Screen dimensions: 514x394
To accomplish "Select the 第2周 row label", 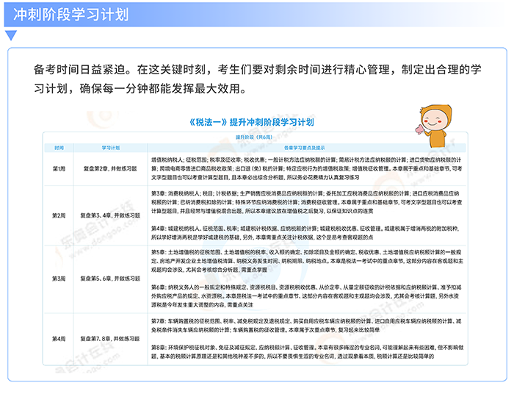I will [x=59, y=215].
